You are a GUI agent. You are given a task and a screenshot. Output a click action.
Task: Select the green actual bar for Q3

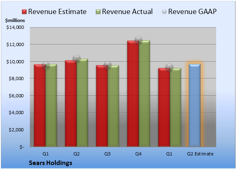(113, 106)
